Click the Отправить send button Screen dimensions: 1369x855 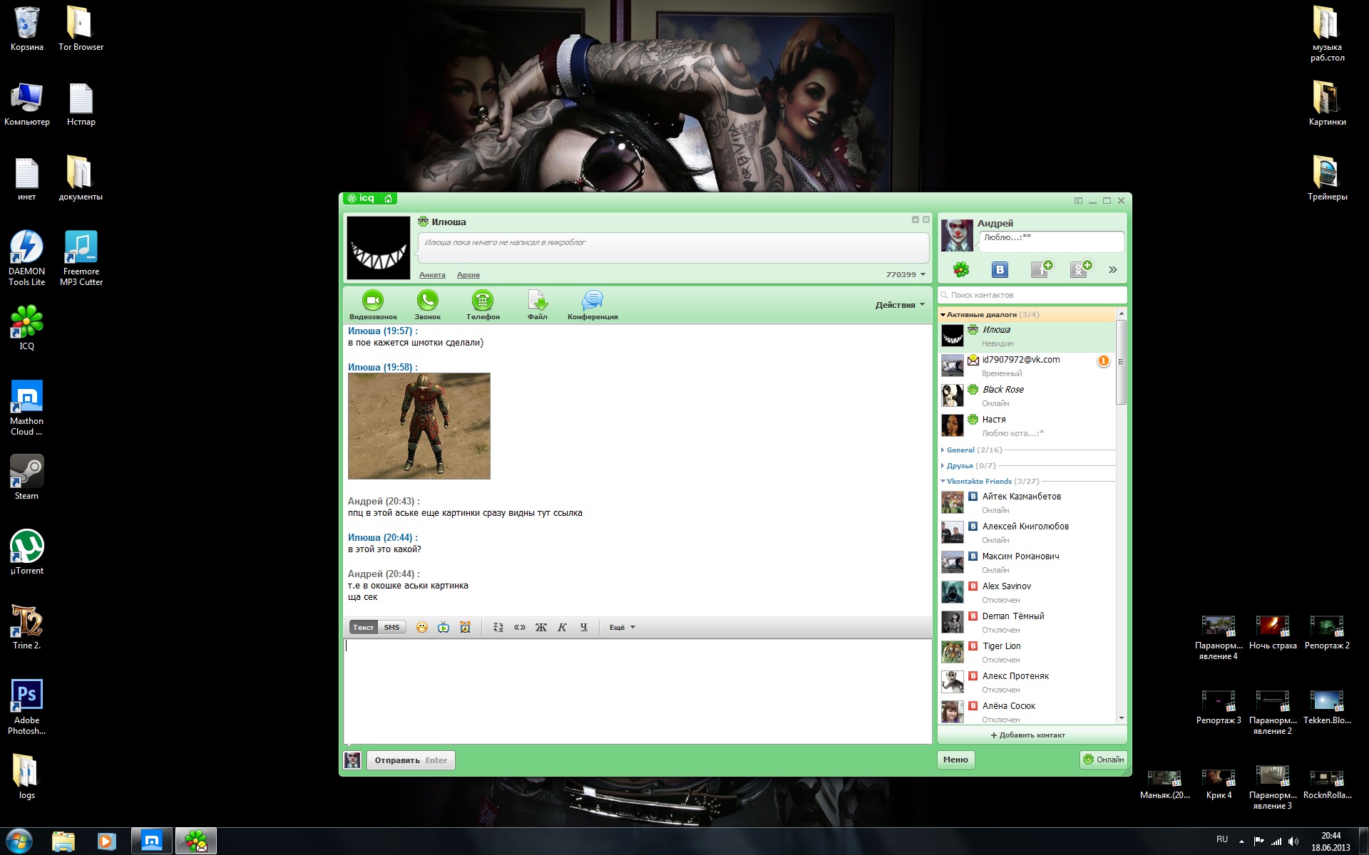(411, 760)
